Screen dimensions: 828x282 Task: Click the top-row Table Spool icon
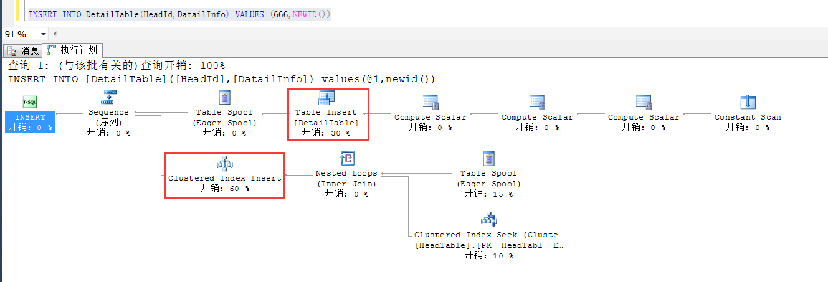point(224,96)
